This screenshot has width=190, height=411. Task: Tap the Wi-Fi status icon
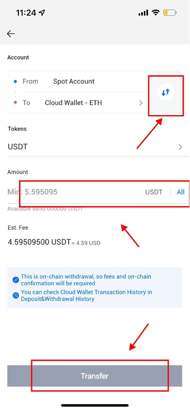(156, 12)
